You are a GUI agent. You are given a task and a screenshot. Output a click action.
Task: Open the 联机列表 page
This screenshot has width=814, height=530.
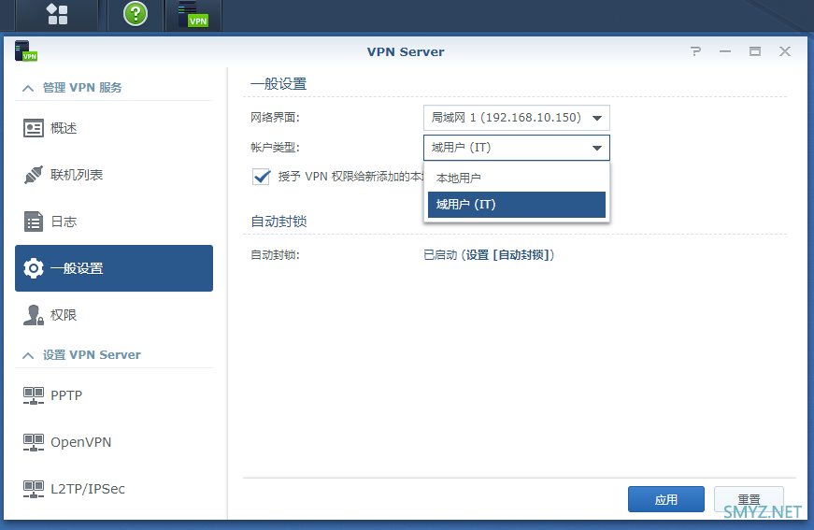pos(114,175)
